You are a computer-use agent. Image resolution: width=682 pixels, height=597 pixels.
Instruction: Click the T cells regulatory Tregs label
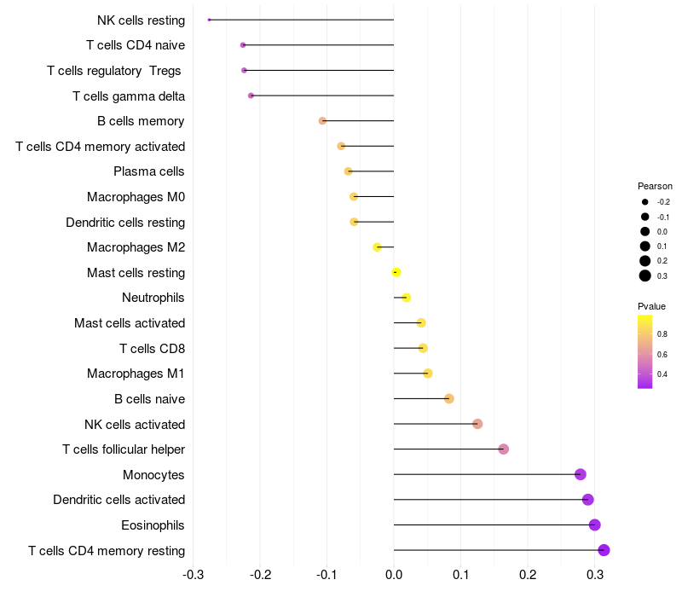point(114,71)
